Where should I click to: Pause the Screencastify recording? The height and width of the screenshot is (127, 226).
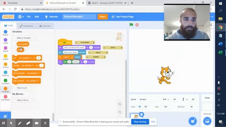coord(4,123)
